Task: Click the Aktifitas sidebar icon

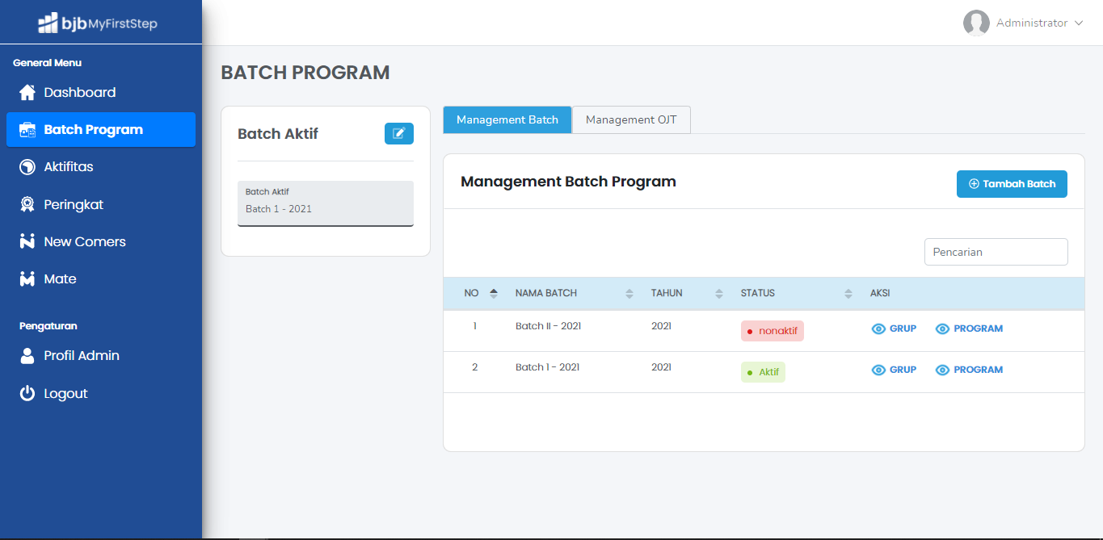Action: pos(27,167)
